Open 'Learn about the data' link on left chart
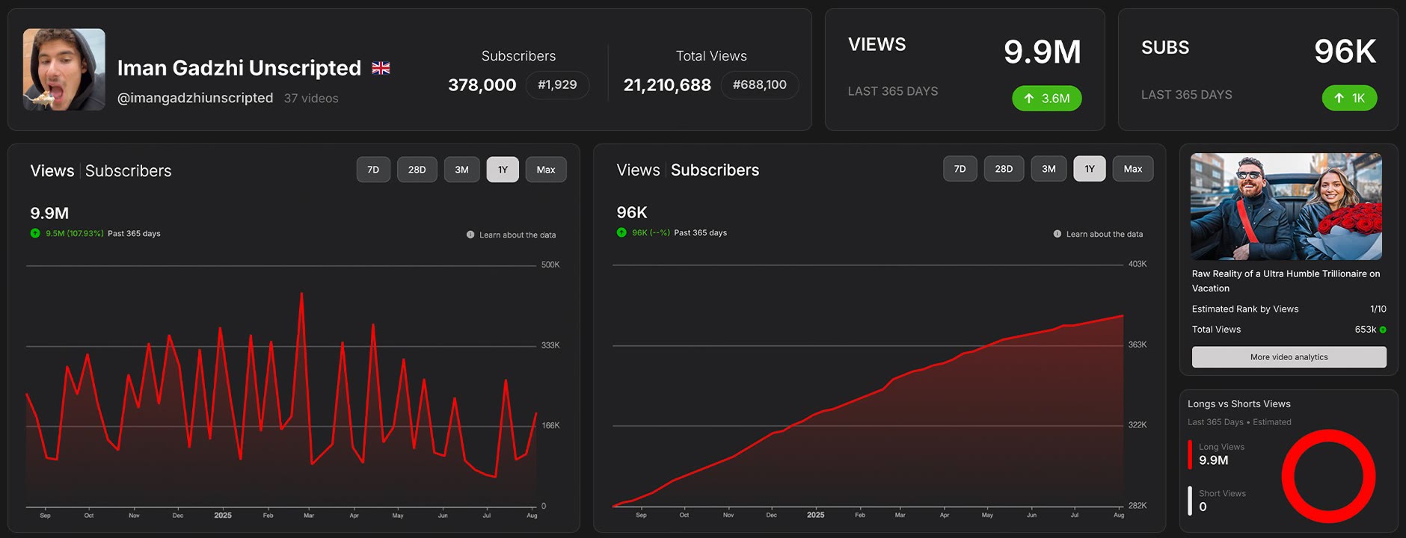Screen dimensions: 1406x538 tap(518, 235)
